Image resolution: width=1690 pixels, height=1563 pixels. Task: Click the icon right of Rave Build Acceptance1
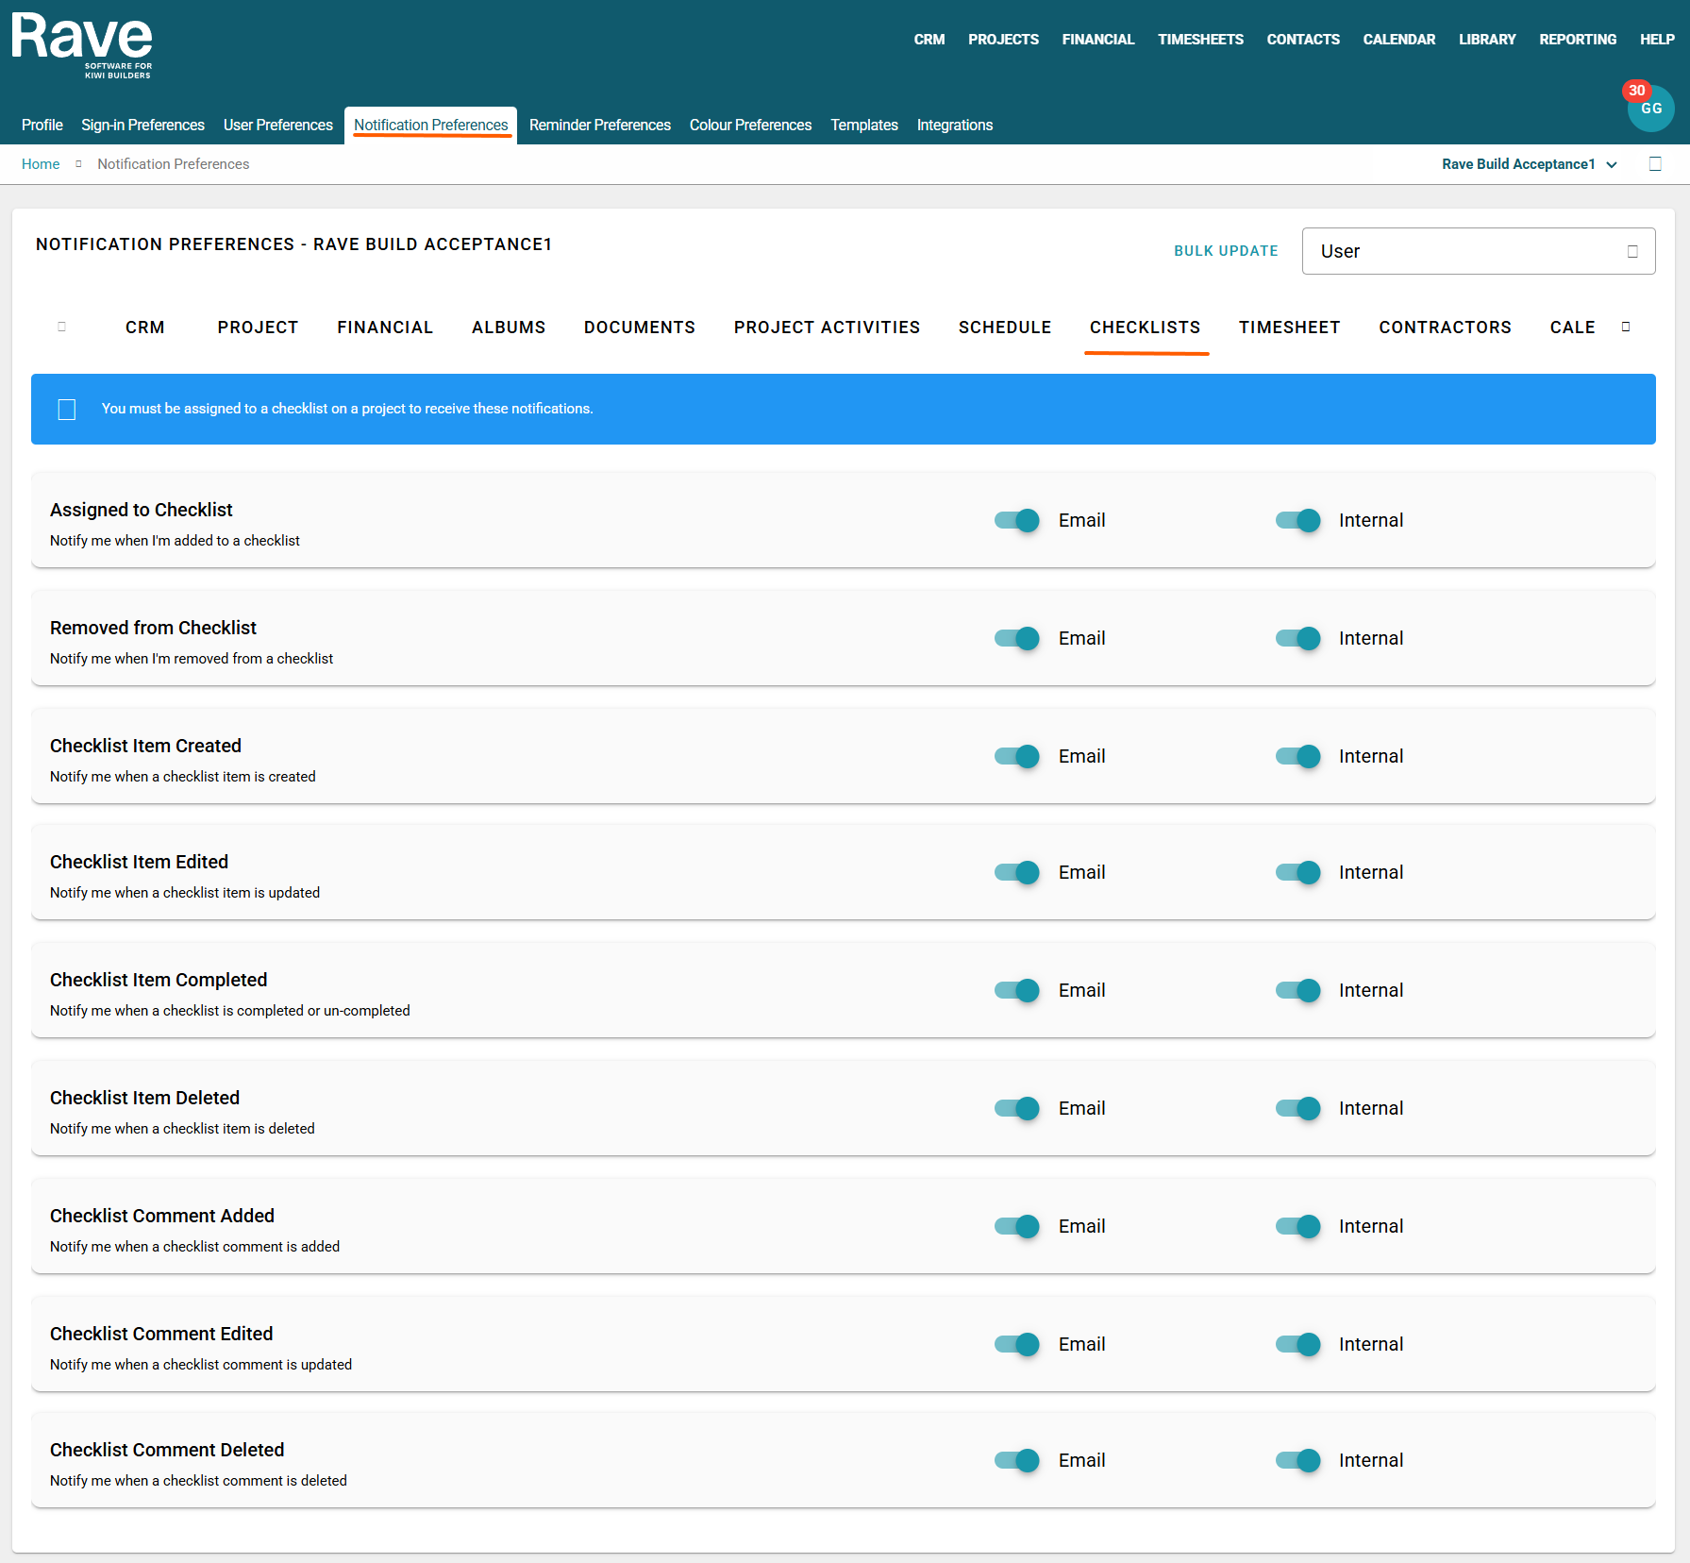pyautogui.click(x=1655, y=164)
